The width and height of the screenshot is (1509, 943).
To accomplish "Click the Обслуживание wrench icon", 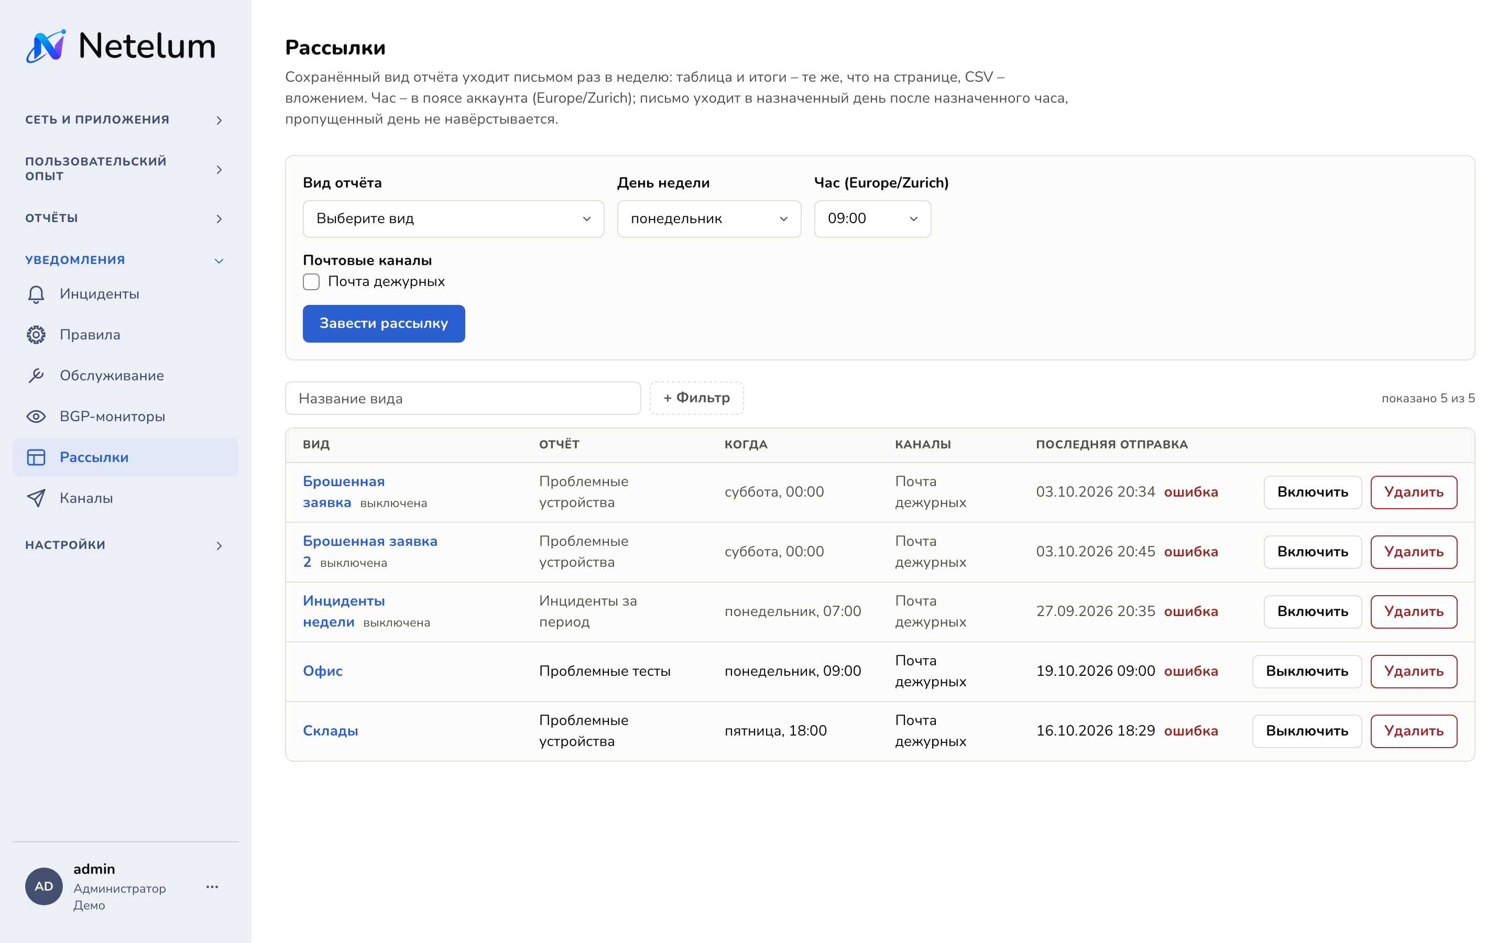I will [x=36, y=376].
